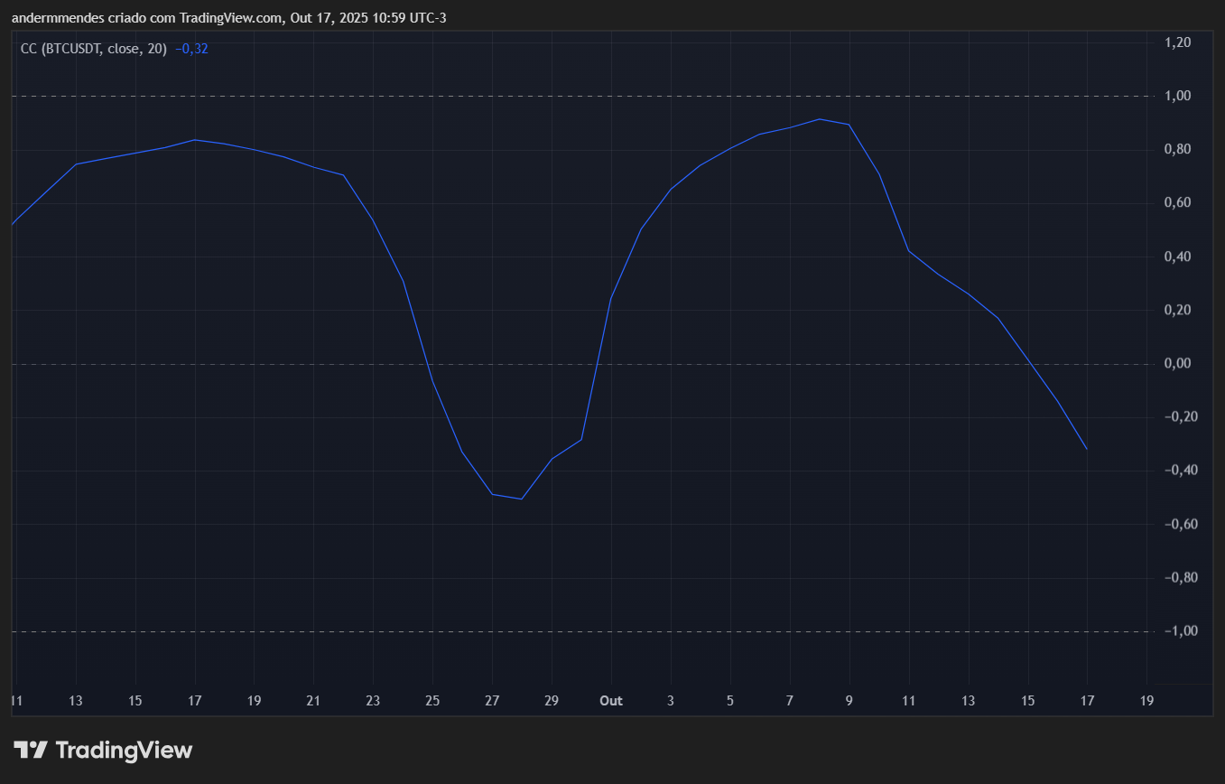Viewport: 1225px width, 784px height.
Task: Click date label 3 on the time axis
Action: 671,701
